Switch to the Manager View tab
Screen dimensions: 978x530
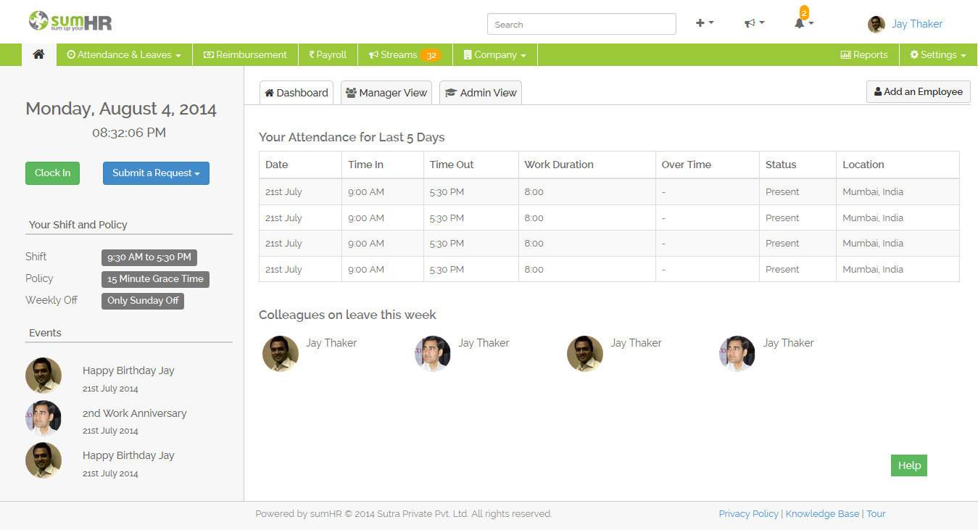386,93
